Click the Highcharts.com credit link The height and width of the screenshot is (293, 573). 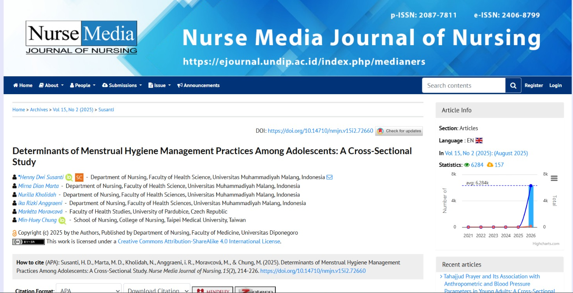(546, 244)
